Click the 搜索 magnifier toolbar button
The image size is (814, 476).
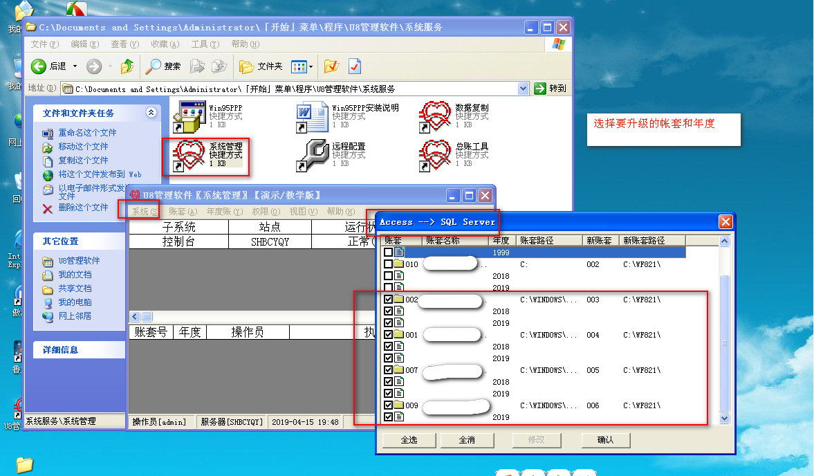[x=163, y=66]
